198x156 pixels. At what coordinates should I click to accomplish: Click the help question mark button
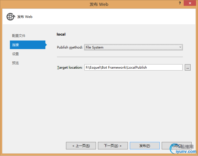(x=180, y=3)
